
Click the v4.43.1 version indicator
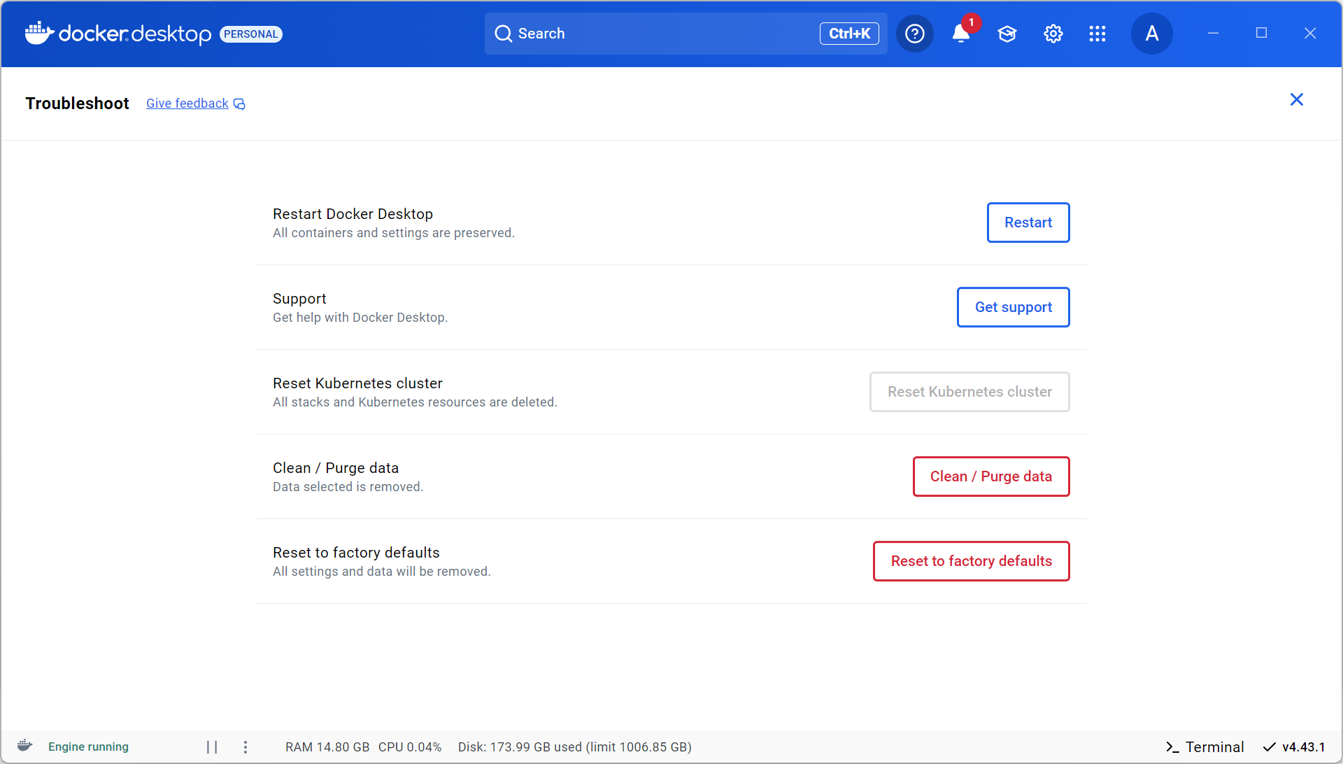tap(1294, 747)
